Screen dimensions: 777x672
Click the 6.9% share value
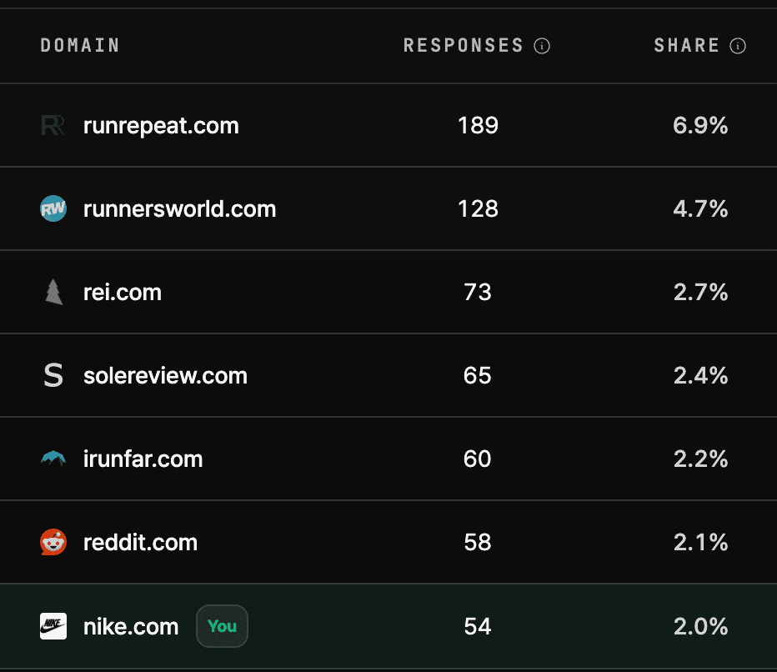(x=700, y=125)
